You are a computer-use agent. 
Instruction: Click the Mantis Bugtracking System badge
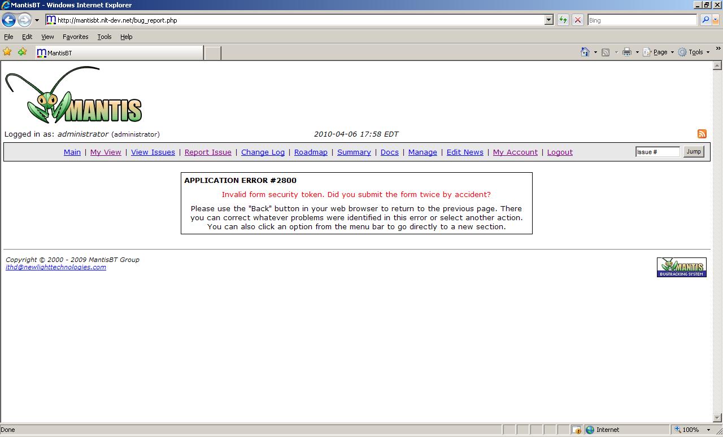click(681, 267)
